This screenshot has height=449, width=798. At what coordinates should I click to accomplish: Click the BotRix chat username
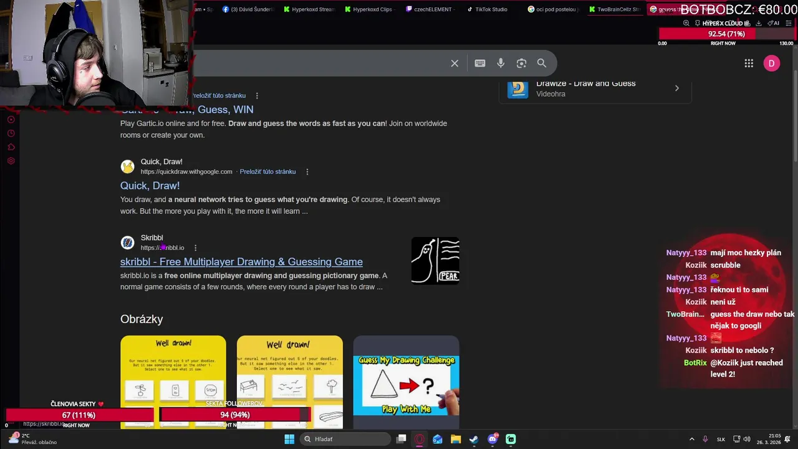pyautogui.click(x=695, y=363)
